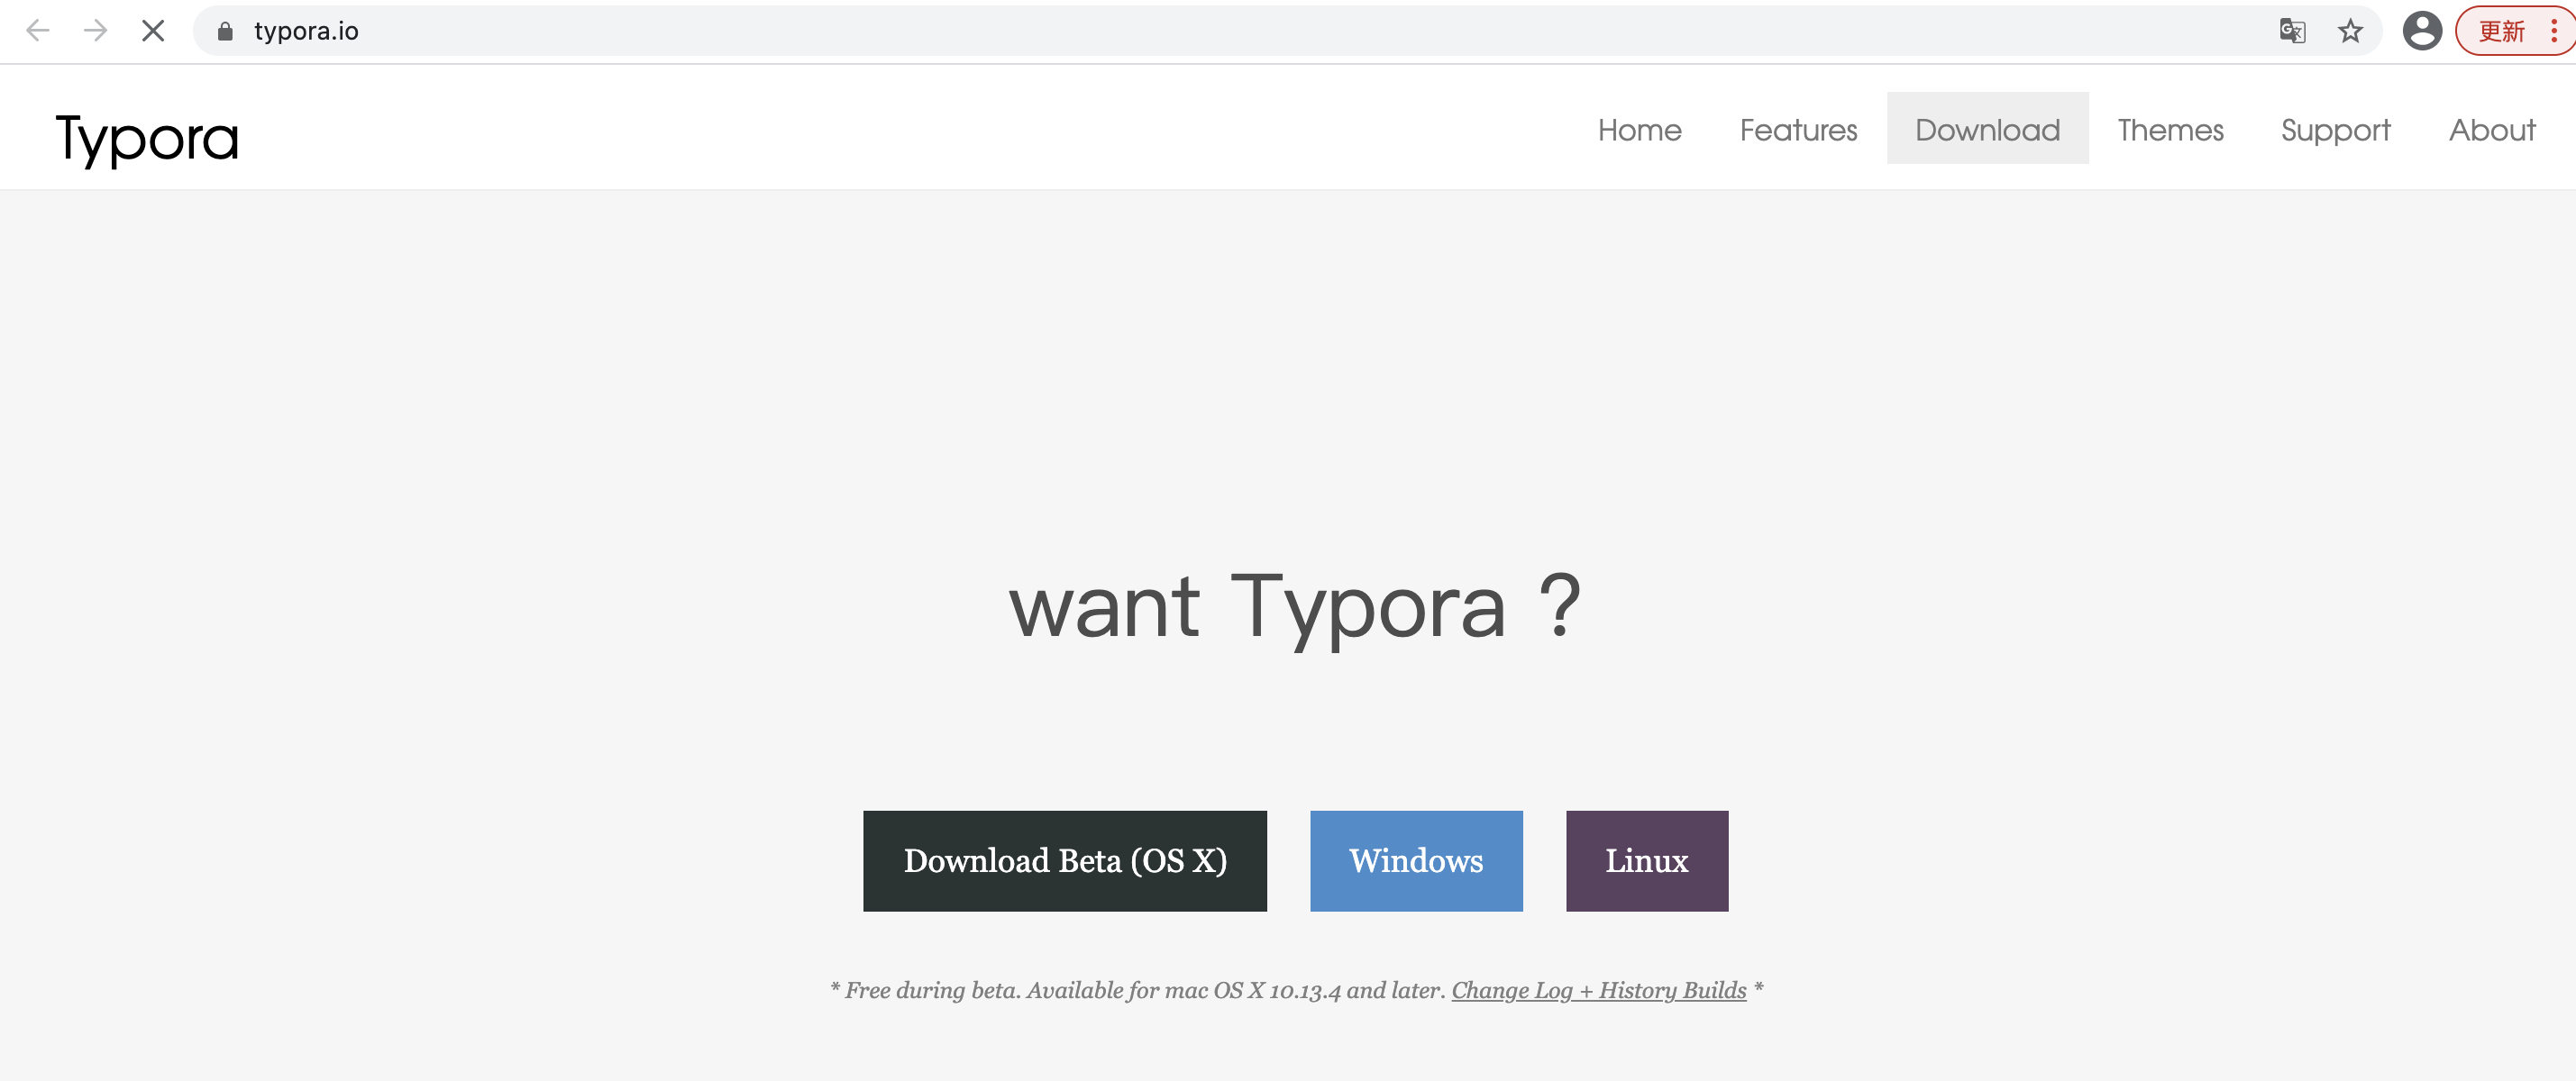2576x1081 pixels.
Task: Click the page reload/stop icon
Action: [x=151, y=30]
